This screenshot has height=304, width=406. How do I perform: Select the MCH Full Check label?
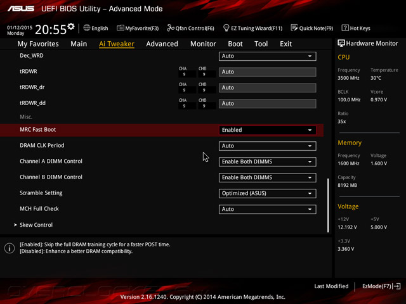click(x=39, y=208)
